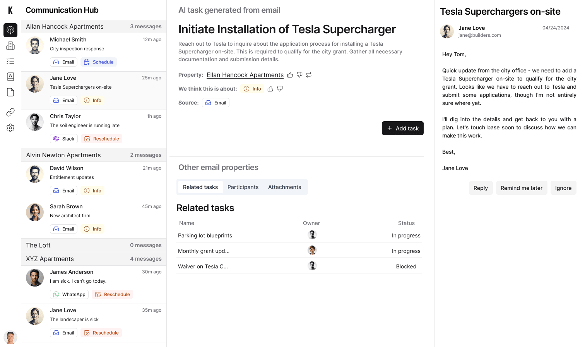585x347 pixels.
Task: Open the 'Waiver on Tesla C...' related task
Action: pos(203,266)
